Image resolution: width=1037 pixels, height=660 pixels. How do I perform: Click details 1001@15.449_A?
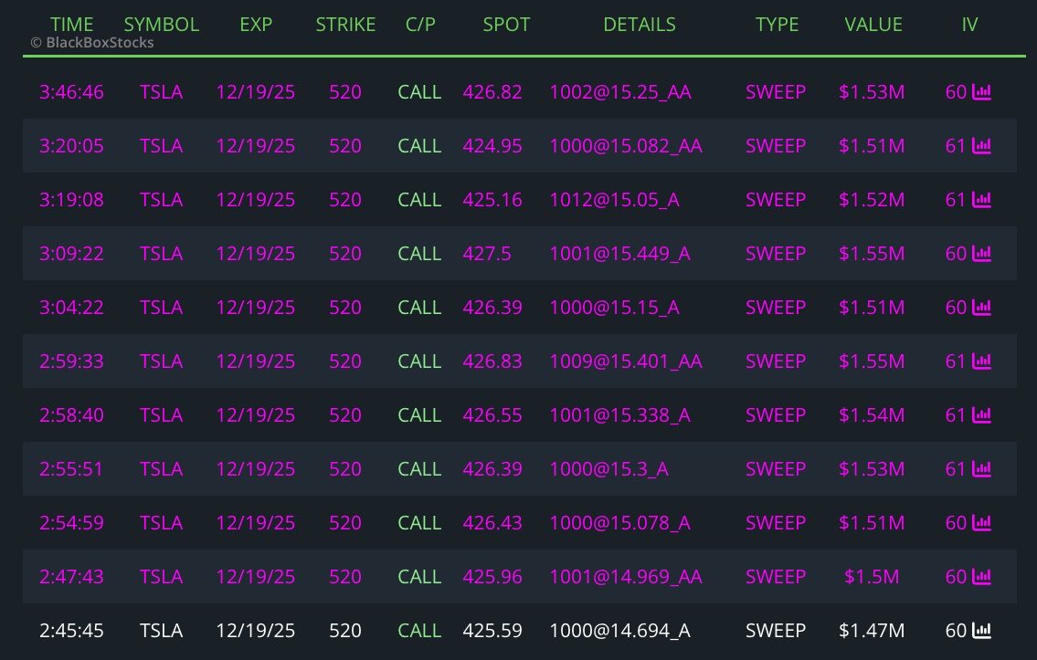[x=619, y=253]
